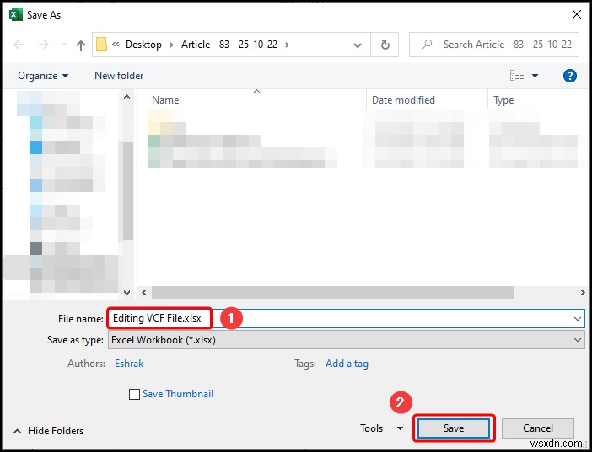Click the Search Article - 83 - 25-10-22 box
The height and width of the screenshot is (452, 592).
point(494,45)
